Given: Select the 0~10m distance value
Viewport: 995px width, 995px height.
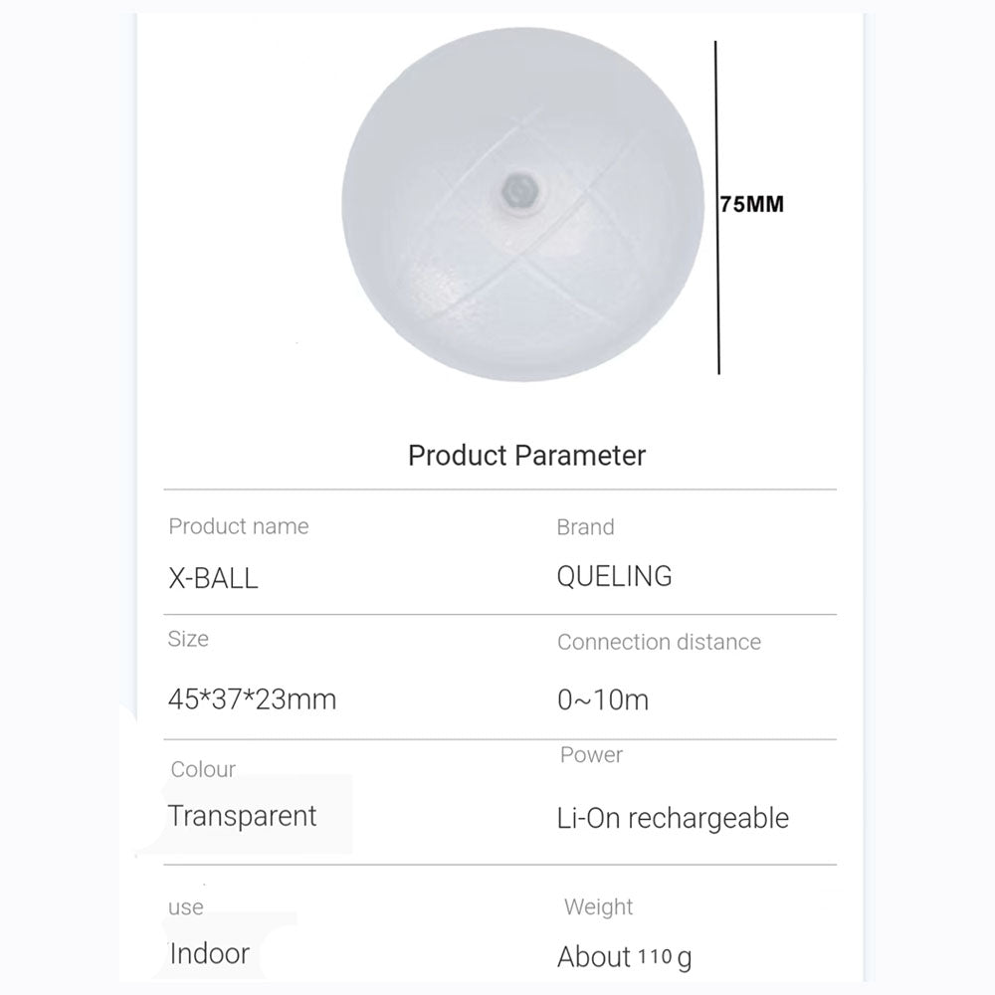Looking at the screenshot, I should click(602, 699).
